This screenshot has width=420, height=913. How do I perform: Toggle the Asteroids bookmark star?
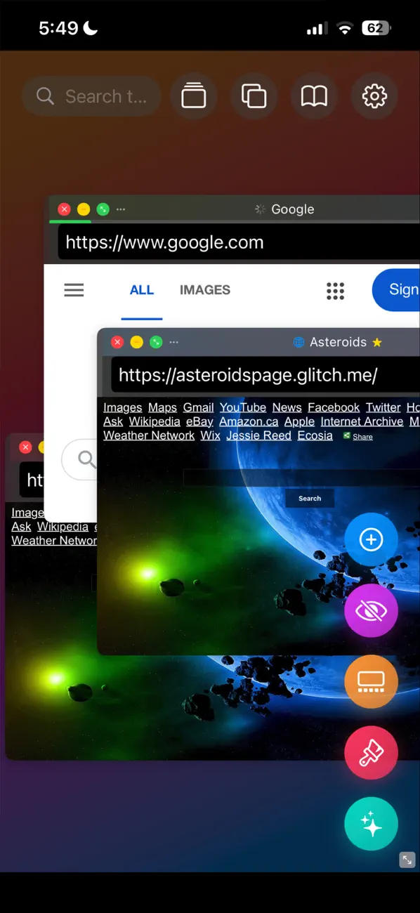[x=377, y=342]
